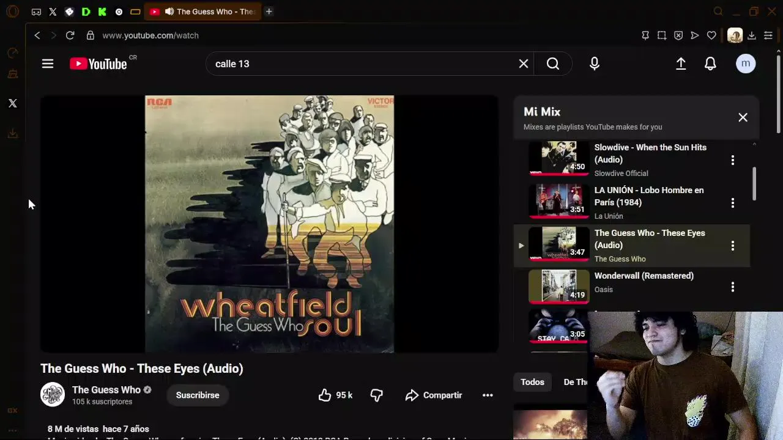This screenshot has width=783, height=440.
Task: Open the YouTube notifications bell
Action: click(x=710, y=64)
